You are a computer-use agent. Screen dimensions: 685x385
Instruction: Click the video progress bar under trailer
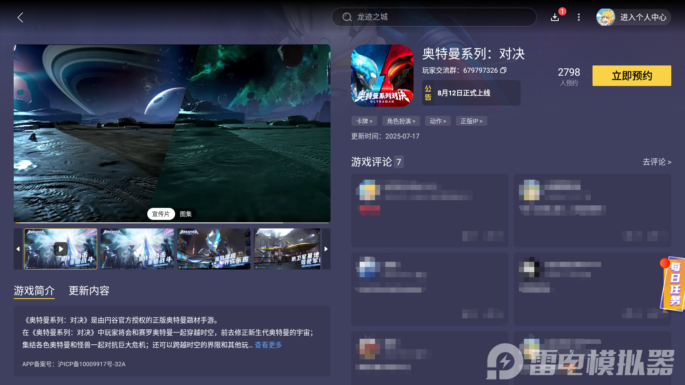click(172, 222)
